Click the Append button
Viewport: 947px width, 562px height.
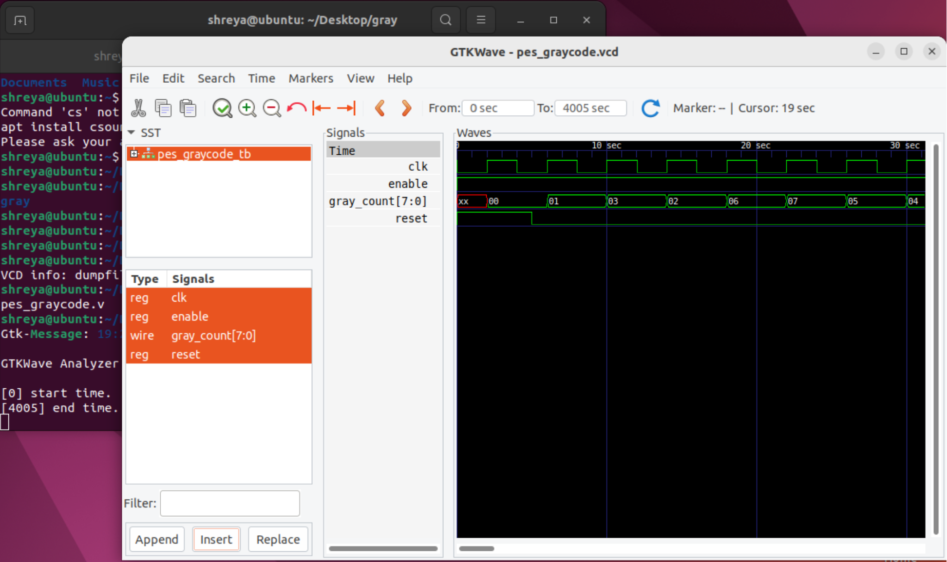(157, 539)
